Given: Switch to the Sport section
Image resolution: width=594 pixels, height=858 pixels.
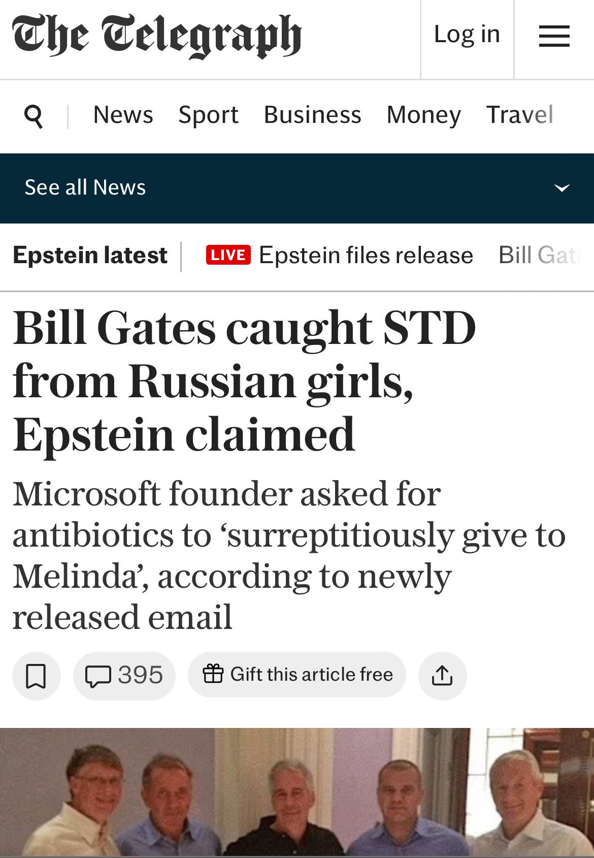Looking at the screenshot, I should [x=209, y=116].
